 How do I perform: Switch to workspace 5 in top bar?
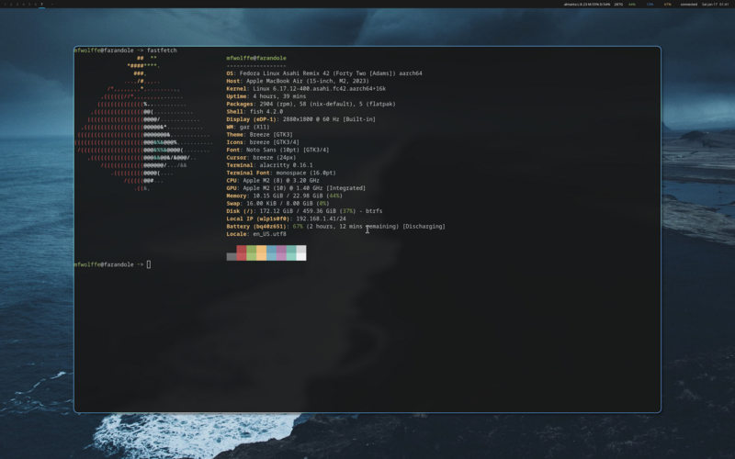[x=29, y=5]
